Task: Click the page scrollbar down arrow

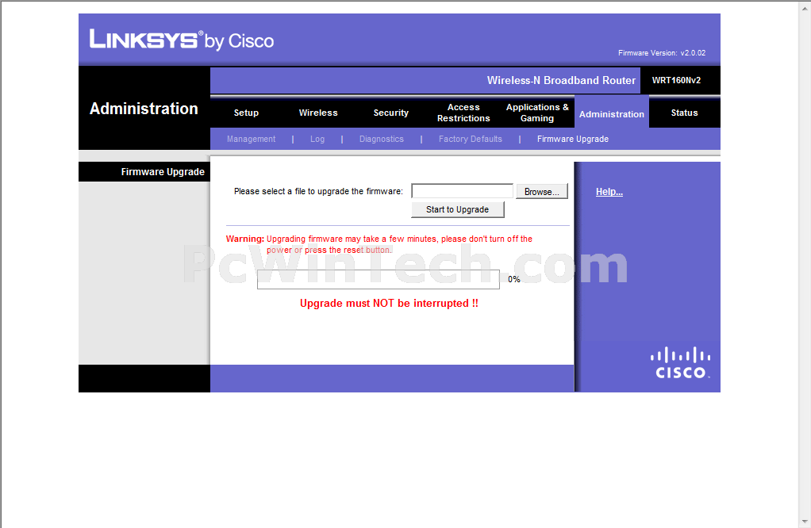Action: click(x=805, y=522)
